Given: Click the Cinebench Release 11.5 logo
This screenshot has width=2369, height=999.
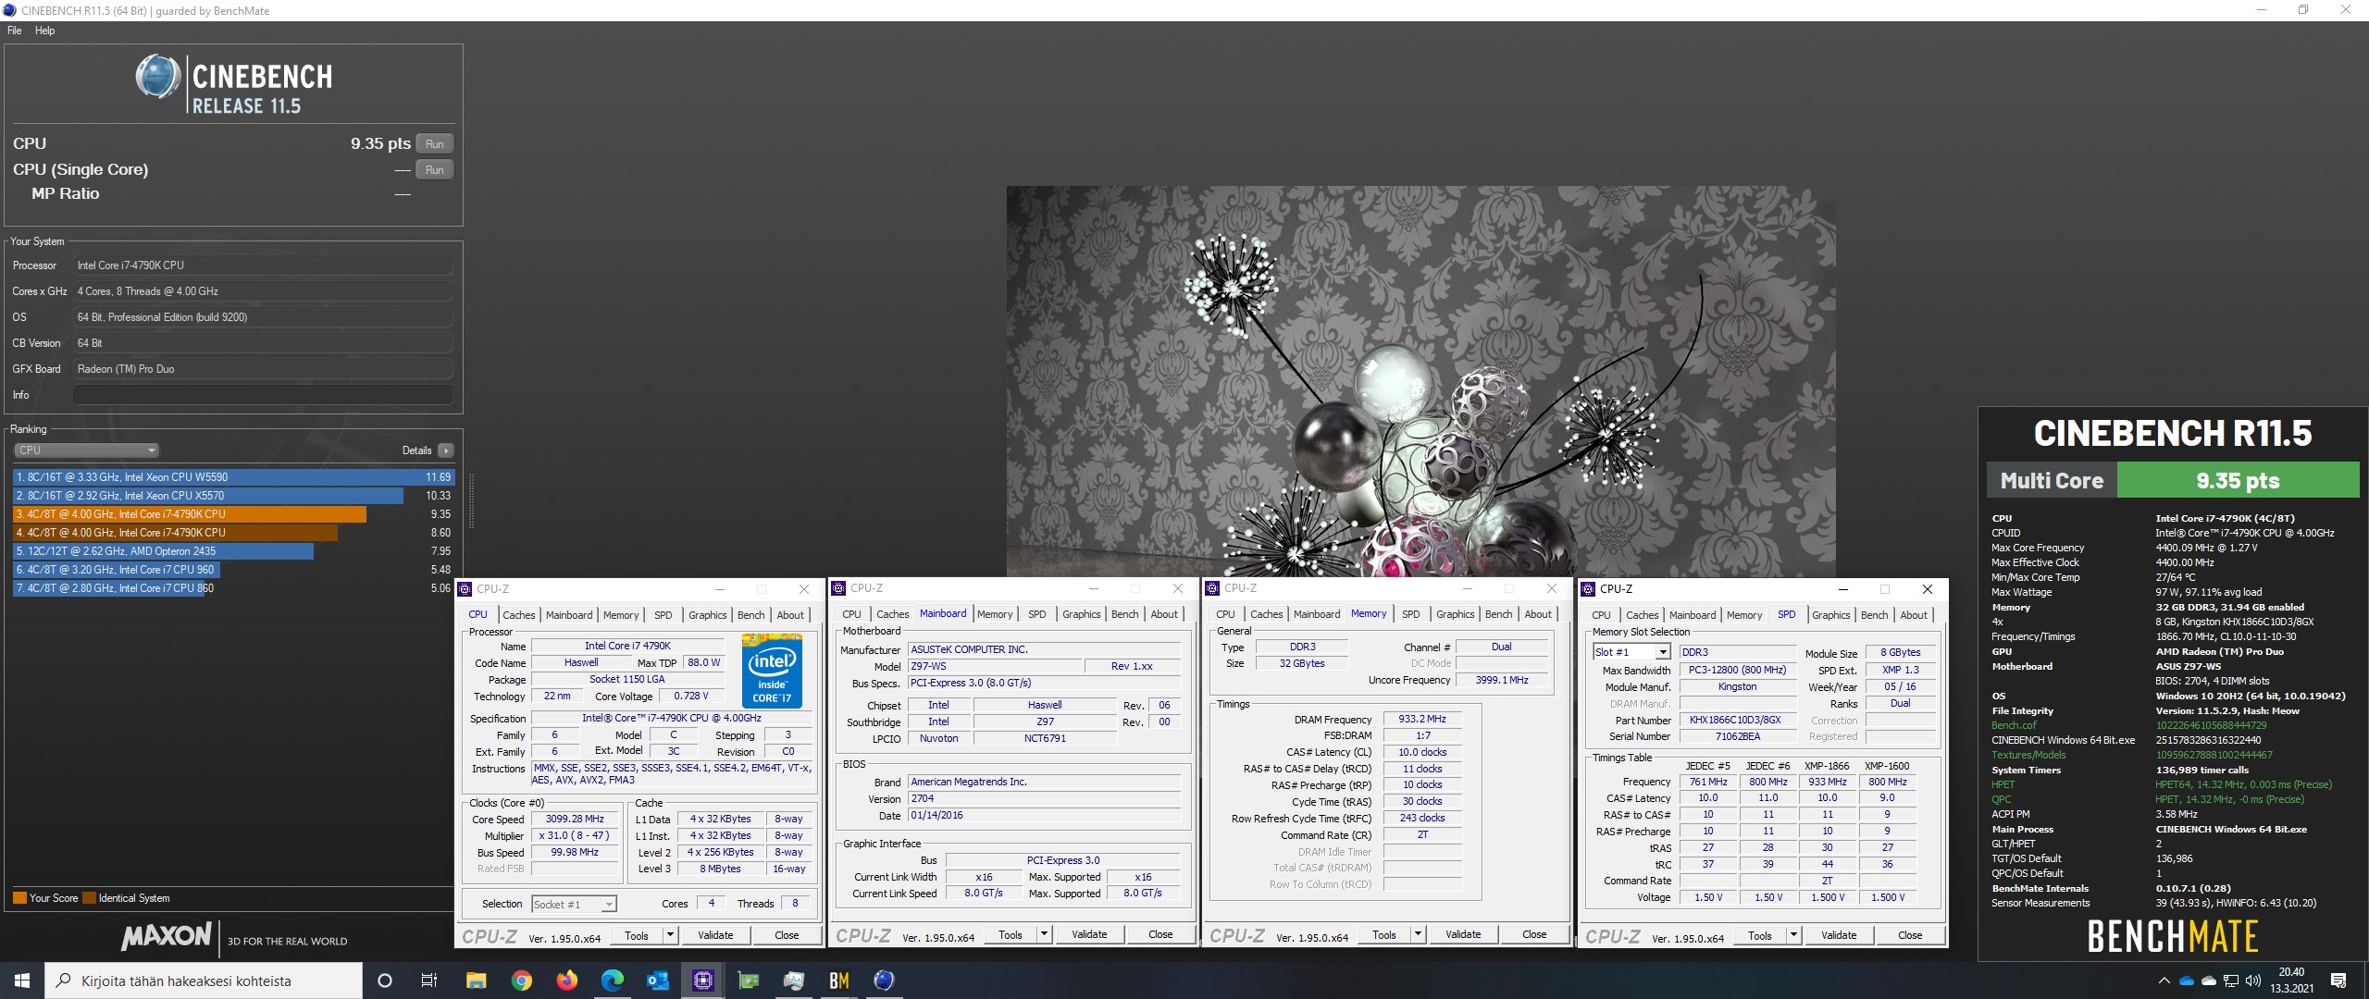Looking at the screenshot, I should point(234,83).
